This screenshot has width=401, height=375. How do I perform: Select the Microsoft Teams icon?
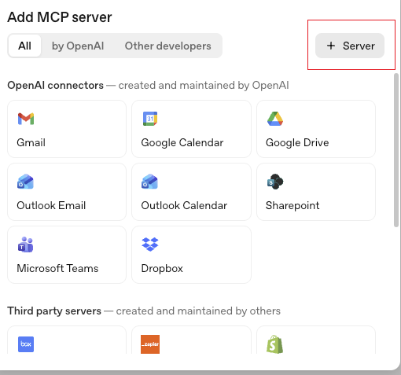click(25, 244)
